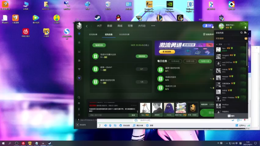Viewport: 260px width, 146px height.
Task: Click the 发送 send button
Action: (x=133, y=115)
